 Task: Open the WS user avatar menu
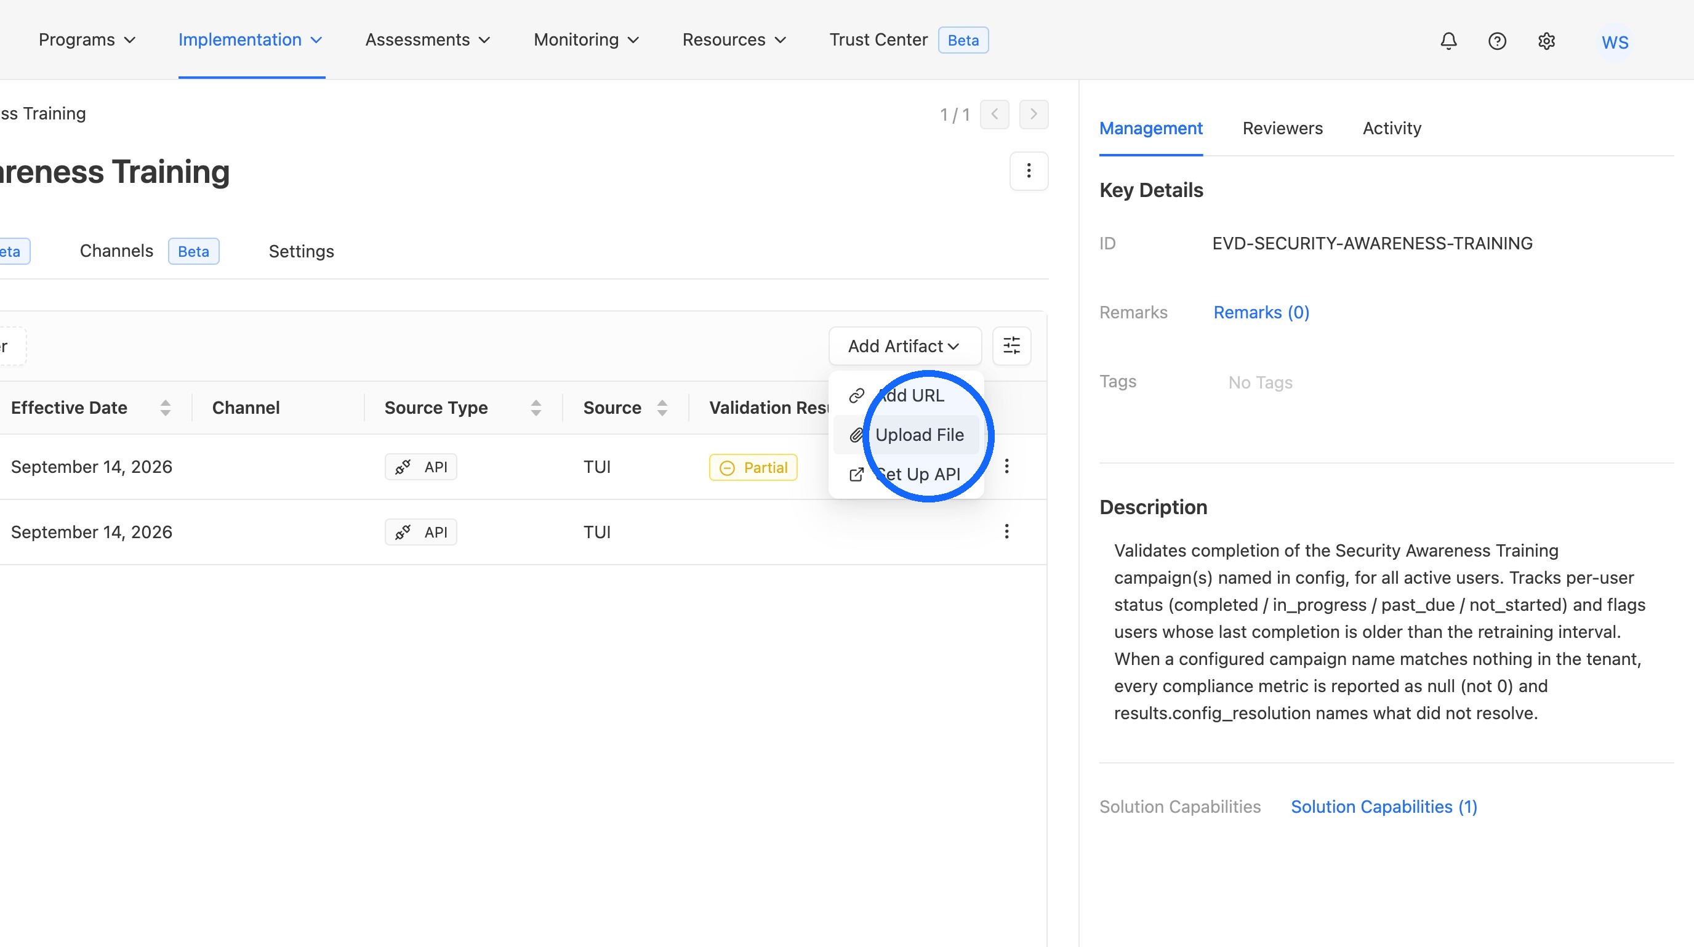[1615, 42]
